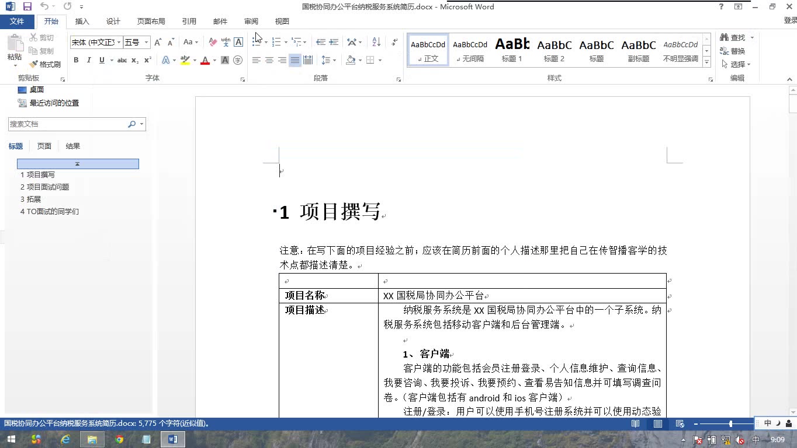
Task: Set paragraph to center alignment
Action: click(x=269, y=60)
